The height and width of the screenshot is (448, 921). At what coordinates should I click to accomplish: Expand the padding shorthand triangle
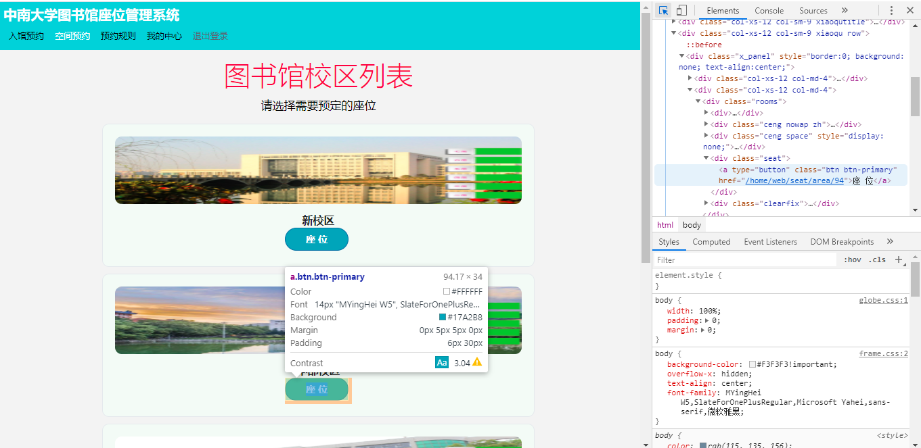pyautogui.click(x=707, y=320)
